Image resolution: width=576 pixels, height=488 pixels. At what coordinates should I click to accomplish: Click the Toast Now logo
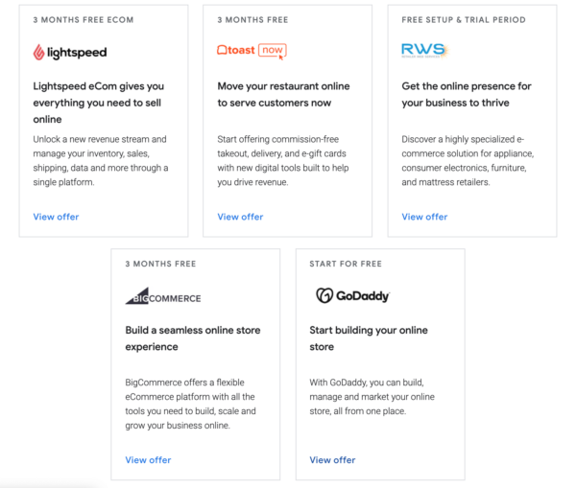[x=252, y=51]
